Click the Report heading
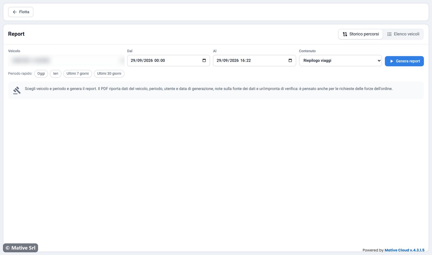This screenshot has height=255, width=432. tap(16, 34)
